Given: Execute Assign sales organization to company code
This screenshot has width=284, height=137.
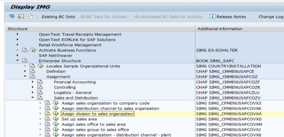Looking at the screenshot, I should [56, 103].
